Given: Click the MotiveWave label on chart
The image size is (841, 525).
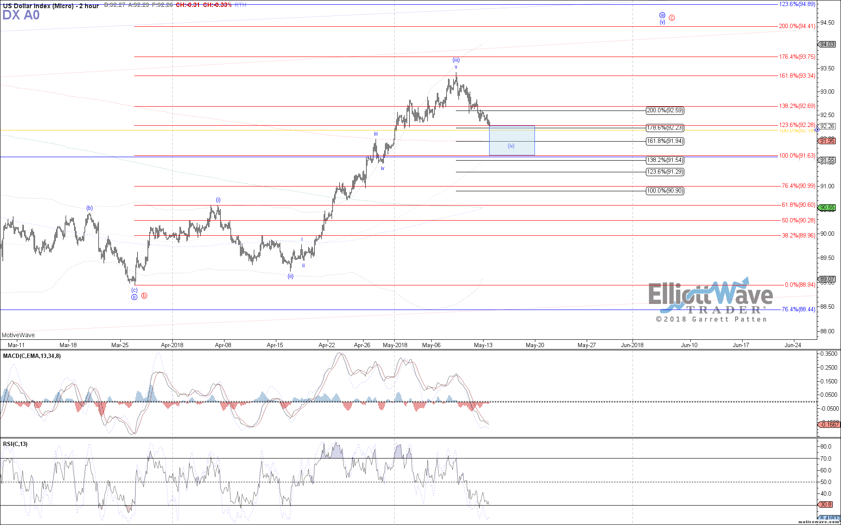Looking at the screenshot, I should [18, 335].
